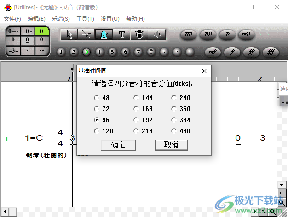Click the speaker playback tool
The height and width of the screenshot is (218, 288).
(x=157, y=35)
